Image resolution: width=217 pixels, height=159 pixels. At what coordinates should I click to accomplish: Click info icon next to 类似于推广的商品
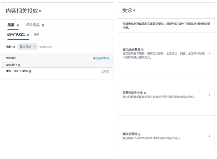(x=30, y=71)
